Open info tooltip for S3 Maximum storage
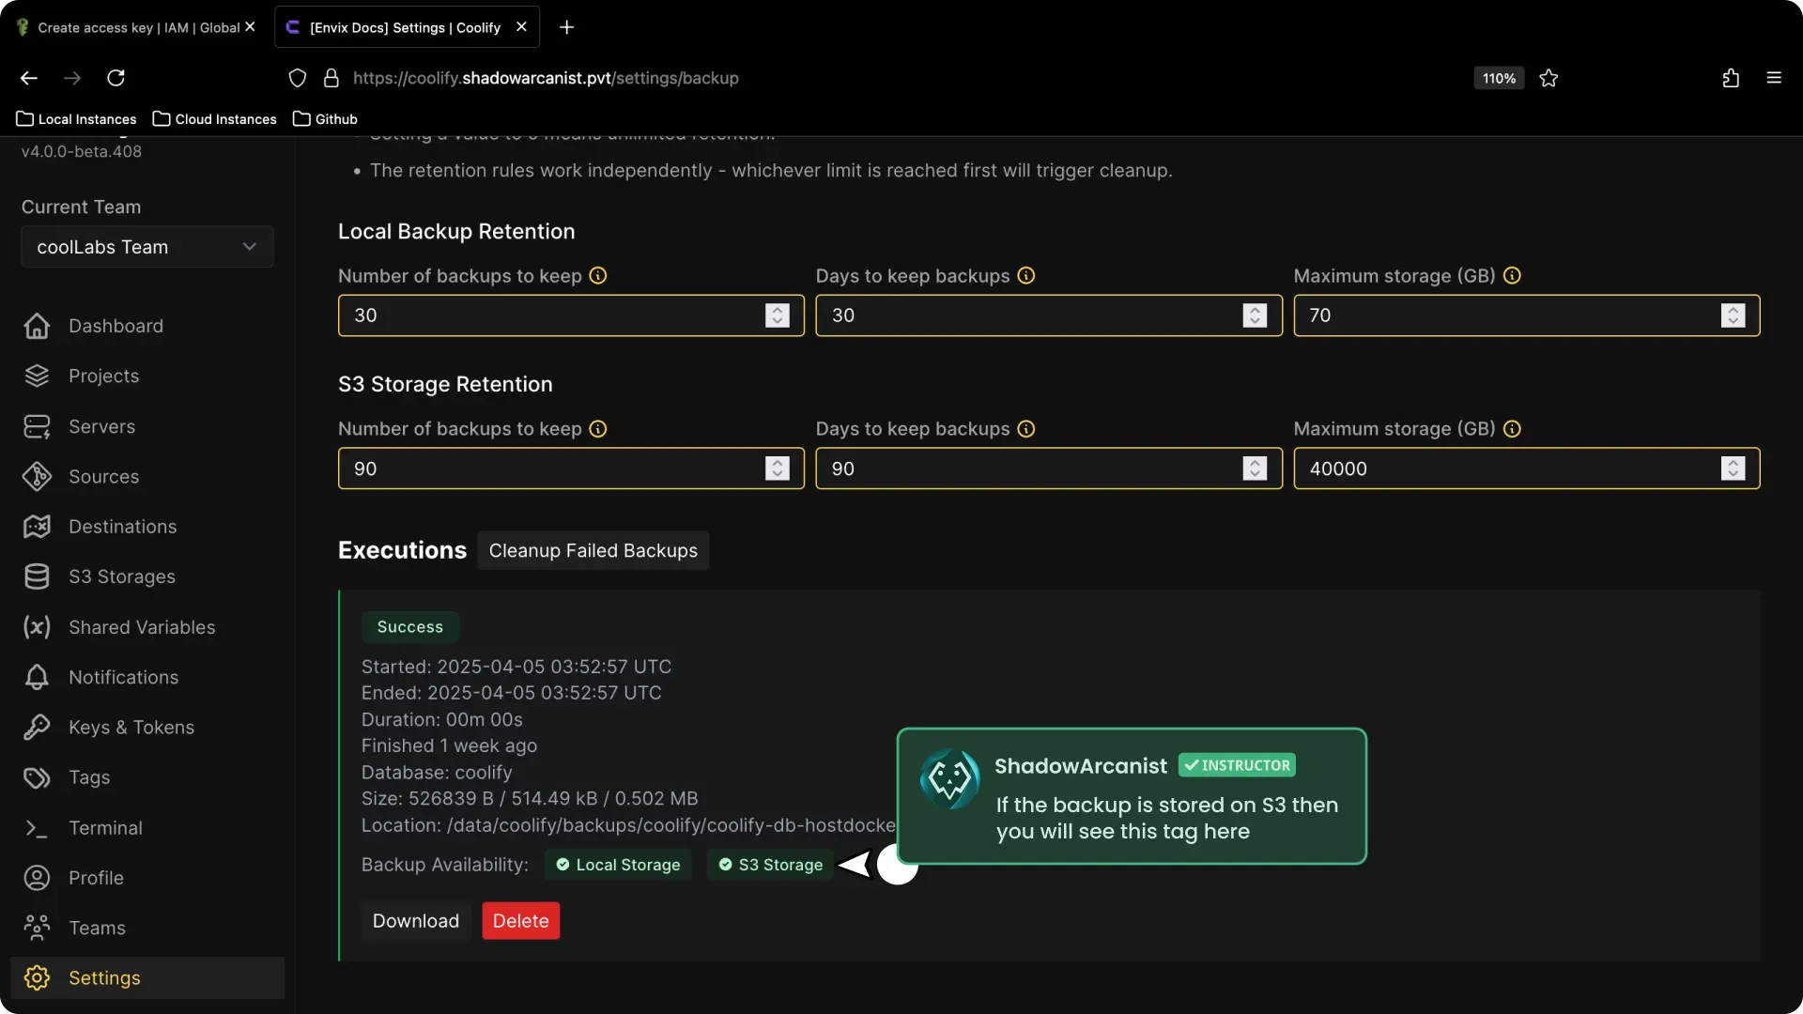This screenshot has height=1014, width=1803. click(1512, 428)
